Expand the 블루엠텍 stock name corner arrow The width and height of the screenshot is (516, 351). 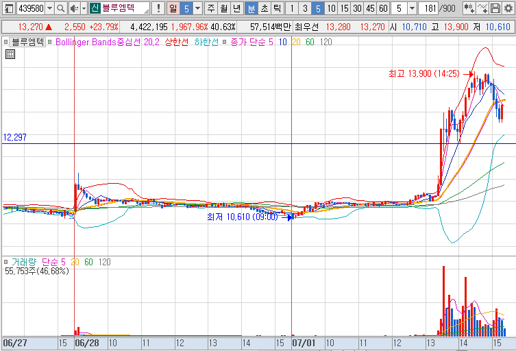click(x=146, y=11)
